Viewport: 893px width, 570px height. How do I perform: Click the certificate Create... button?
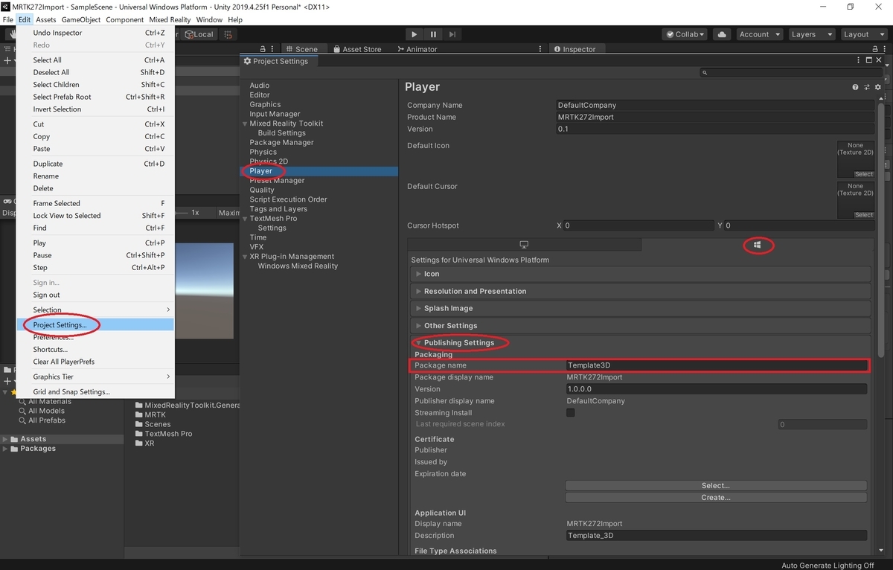click(716, 498)
